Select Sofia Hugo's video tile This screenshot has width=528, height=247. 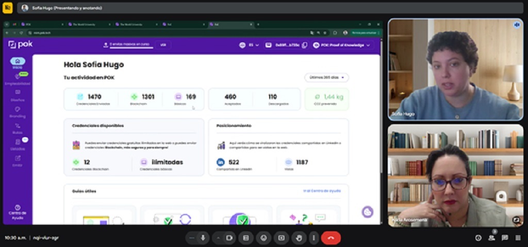(x=456, y=69)
